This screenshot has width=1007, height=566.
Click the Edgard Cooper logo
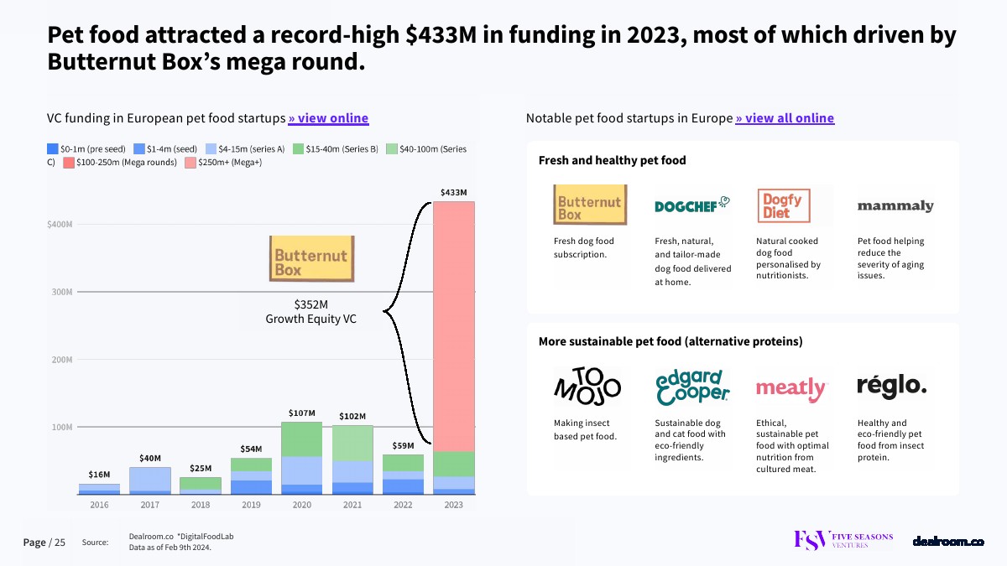click(x=692, y=387)
